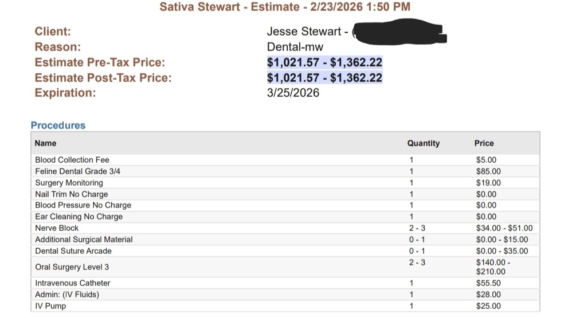Select the Additional Surgical Material row
The image size is (564, 318).
[x=84, y=240]
